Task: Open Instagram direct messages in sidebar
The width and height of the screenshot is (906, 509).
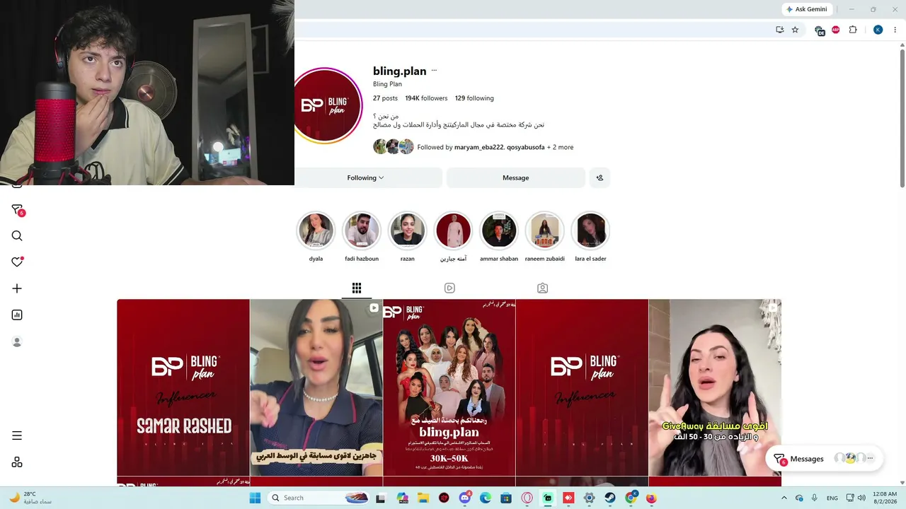Action: (x=18, y=210)
